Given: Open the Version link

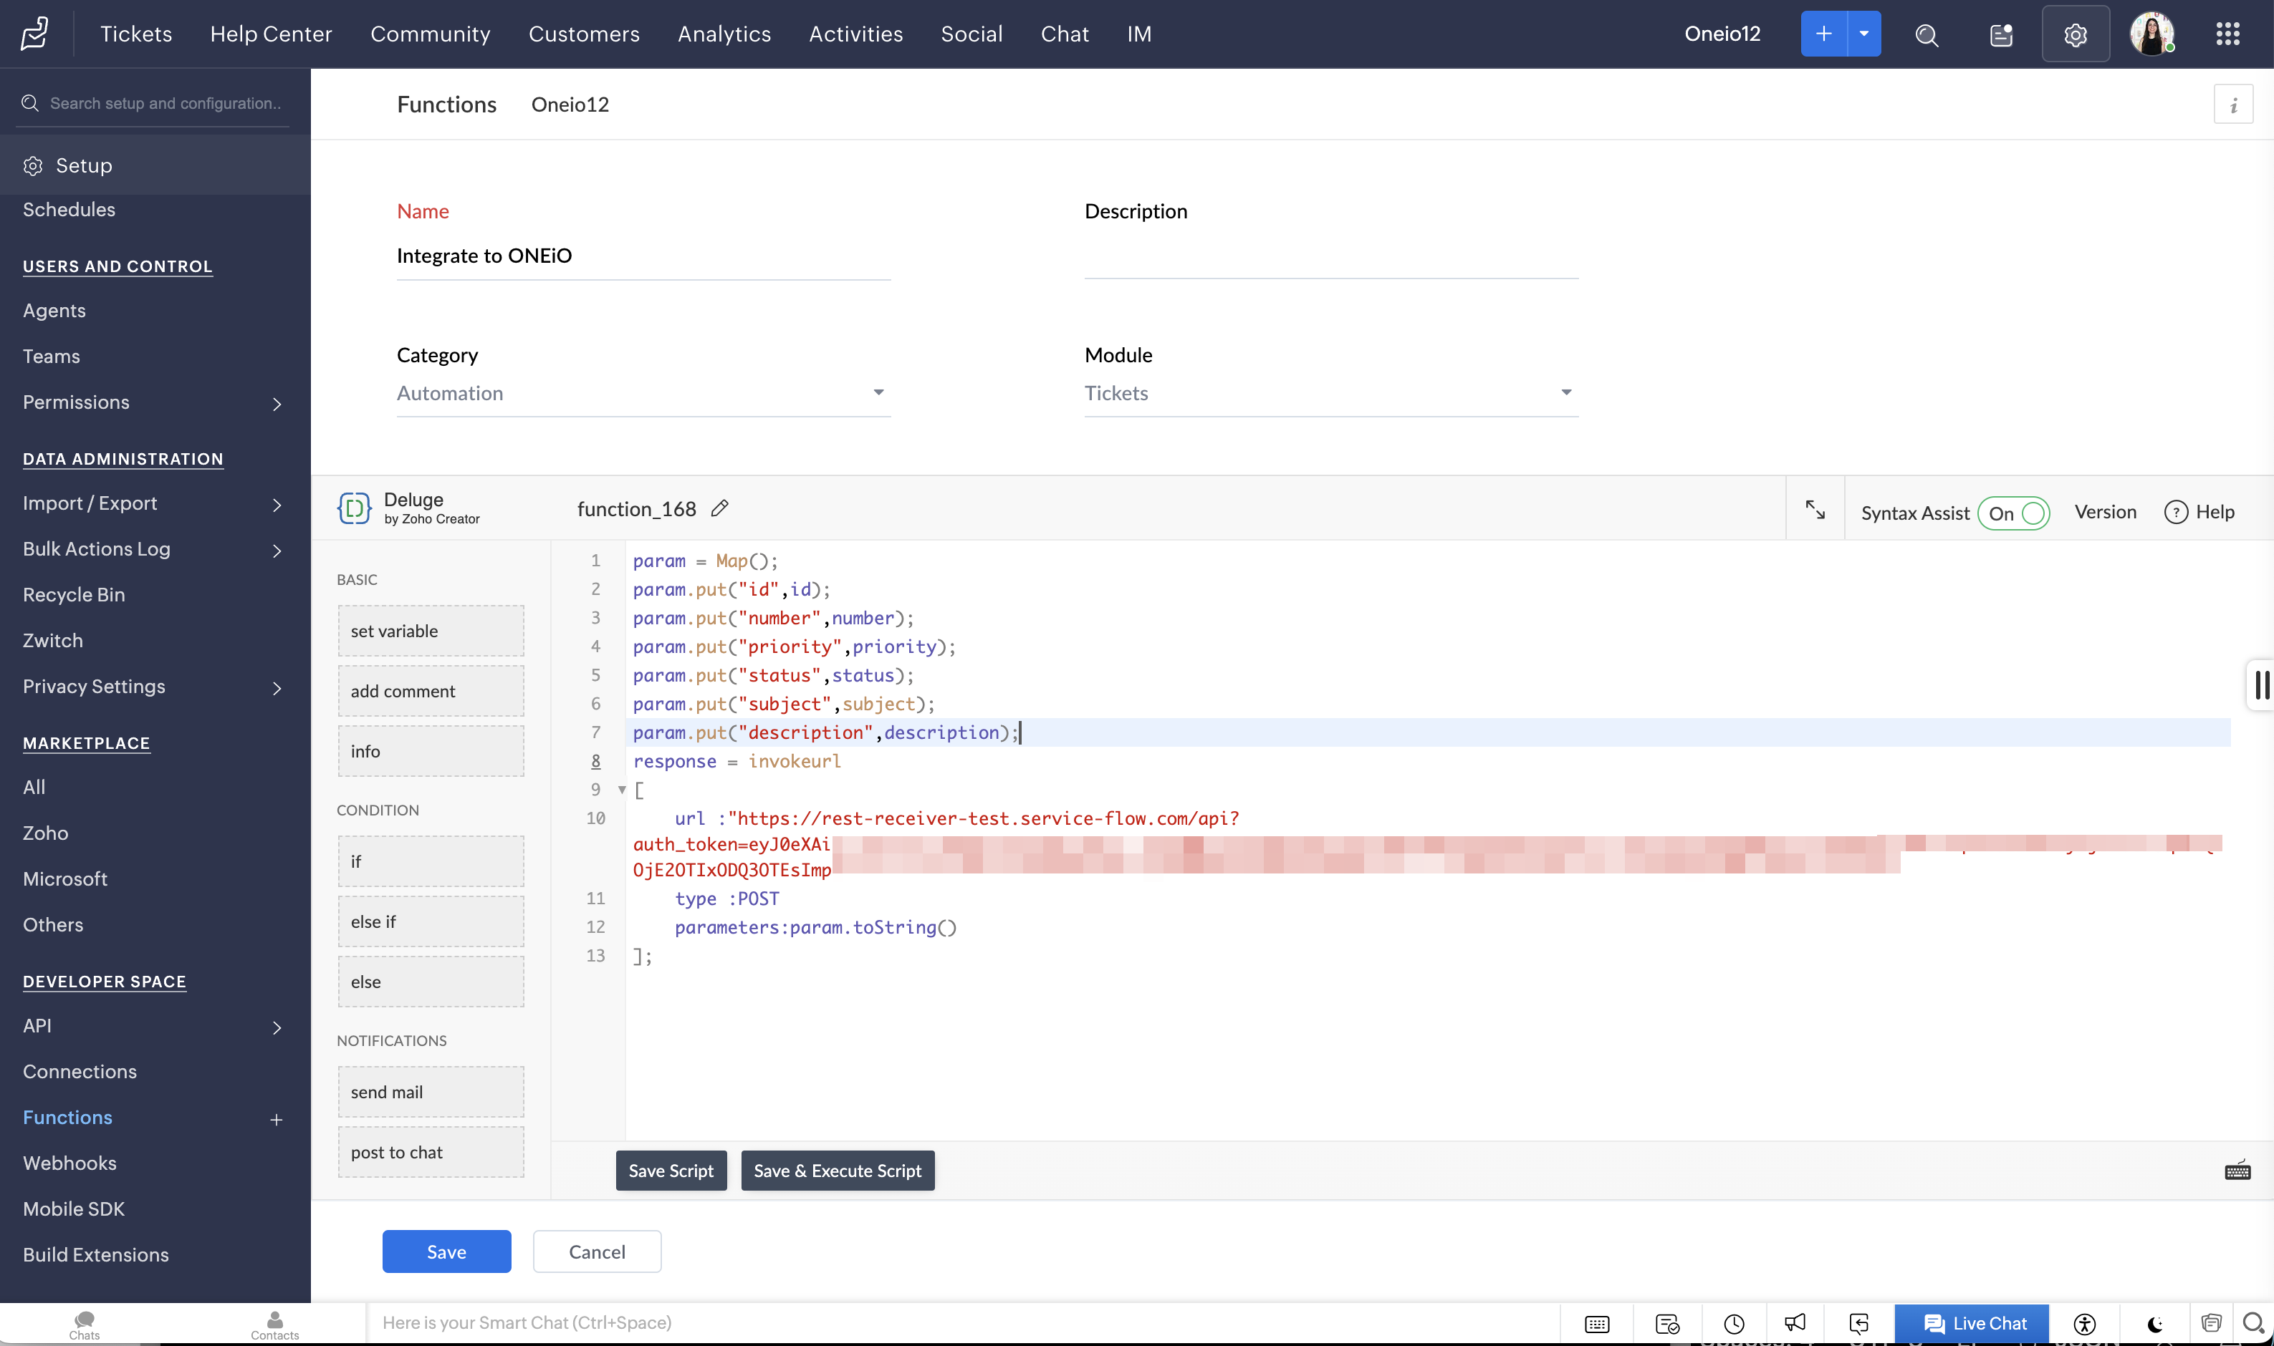Looking at the screenshot, I should [x=2105, y=513].
